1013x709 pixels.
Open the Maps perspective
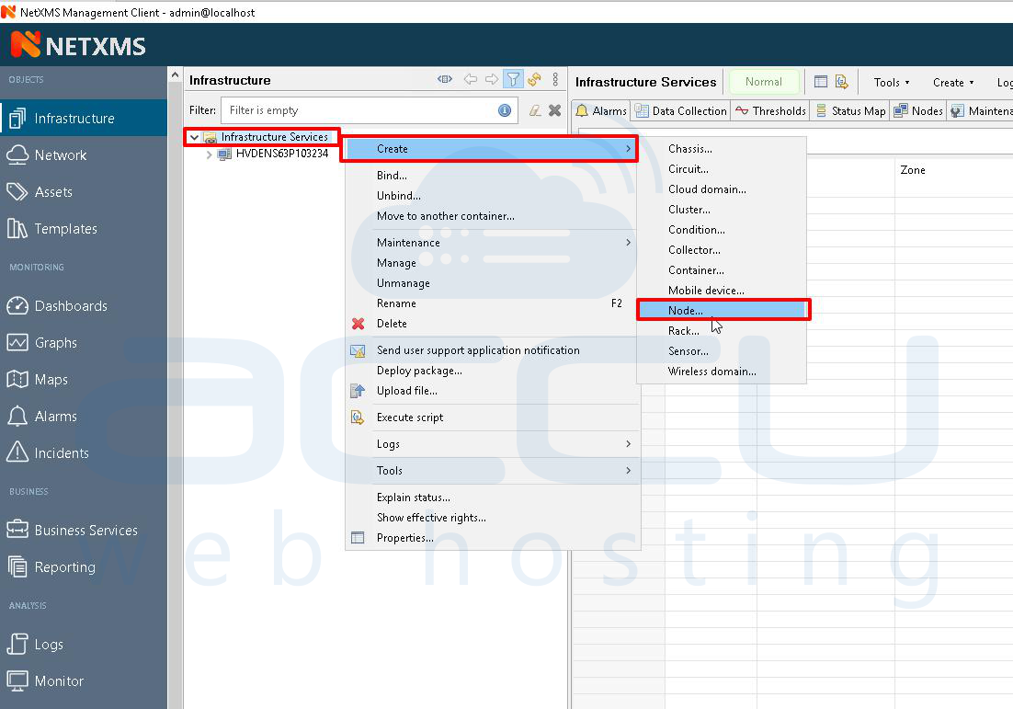point(84,380)
